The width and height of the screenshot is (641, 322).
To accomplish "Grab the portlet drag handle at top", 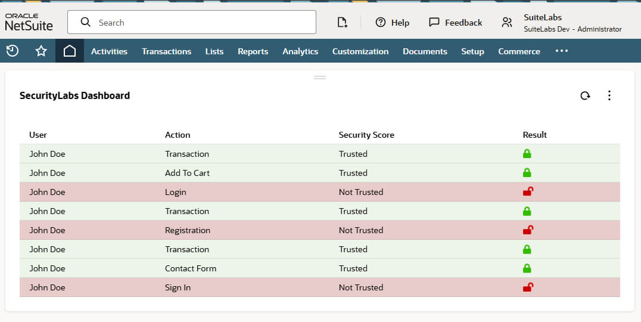I will coord(320,78).
